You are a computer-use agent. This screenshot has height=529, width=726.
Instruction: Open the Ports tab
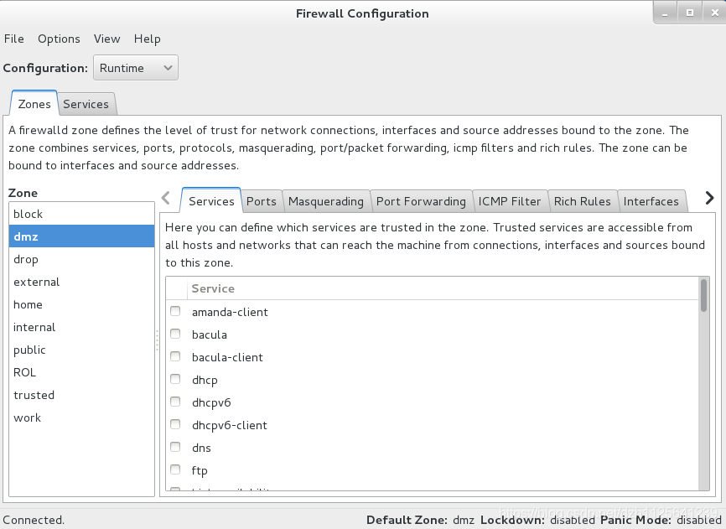(262, 201)
